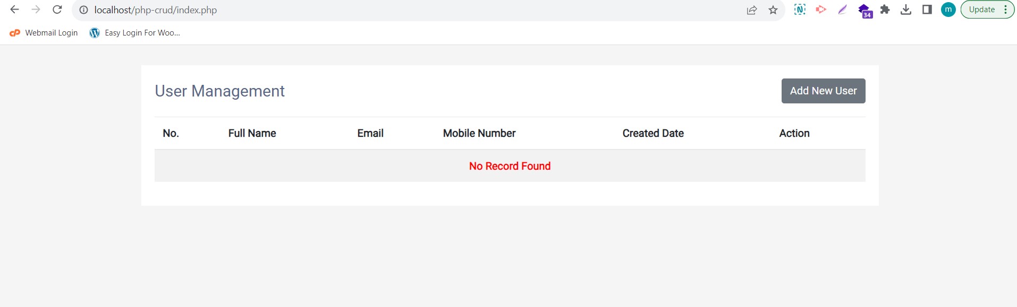Open the purple feather extension icon
1017x307 pixels.
coord(842,10)
